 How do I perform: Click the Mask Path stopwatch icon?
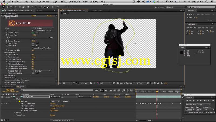[x=22, y=104]
